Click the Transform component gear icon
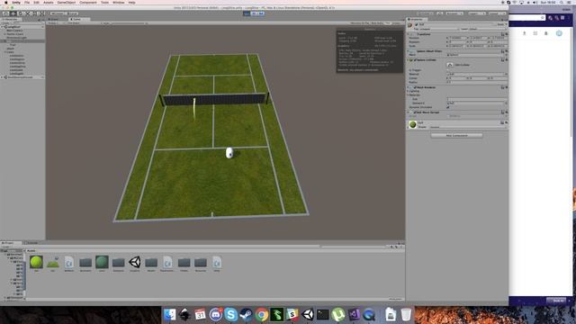 click(x=506, y=34)
